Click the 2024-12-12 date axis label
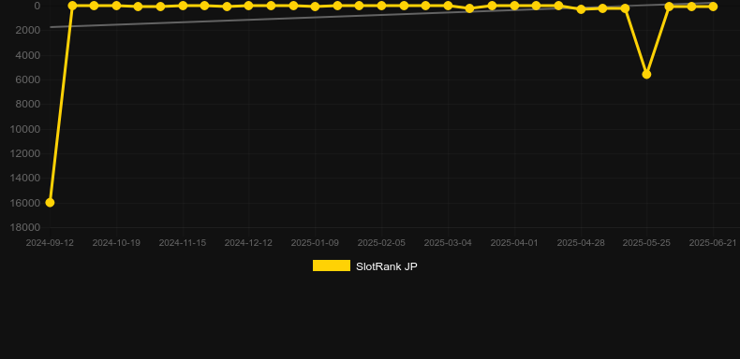 [248, 243]
